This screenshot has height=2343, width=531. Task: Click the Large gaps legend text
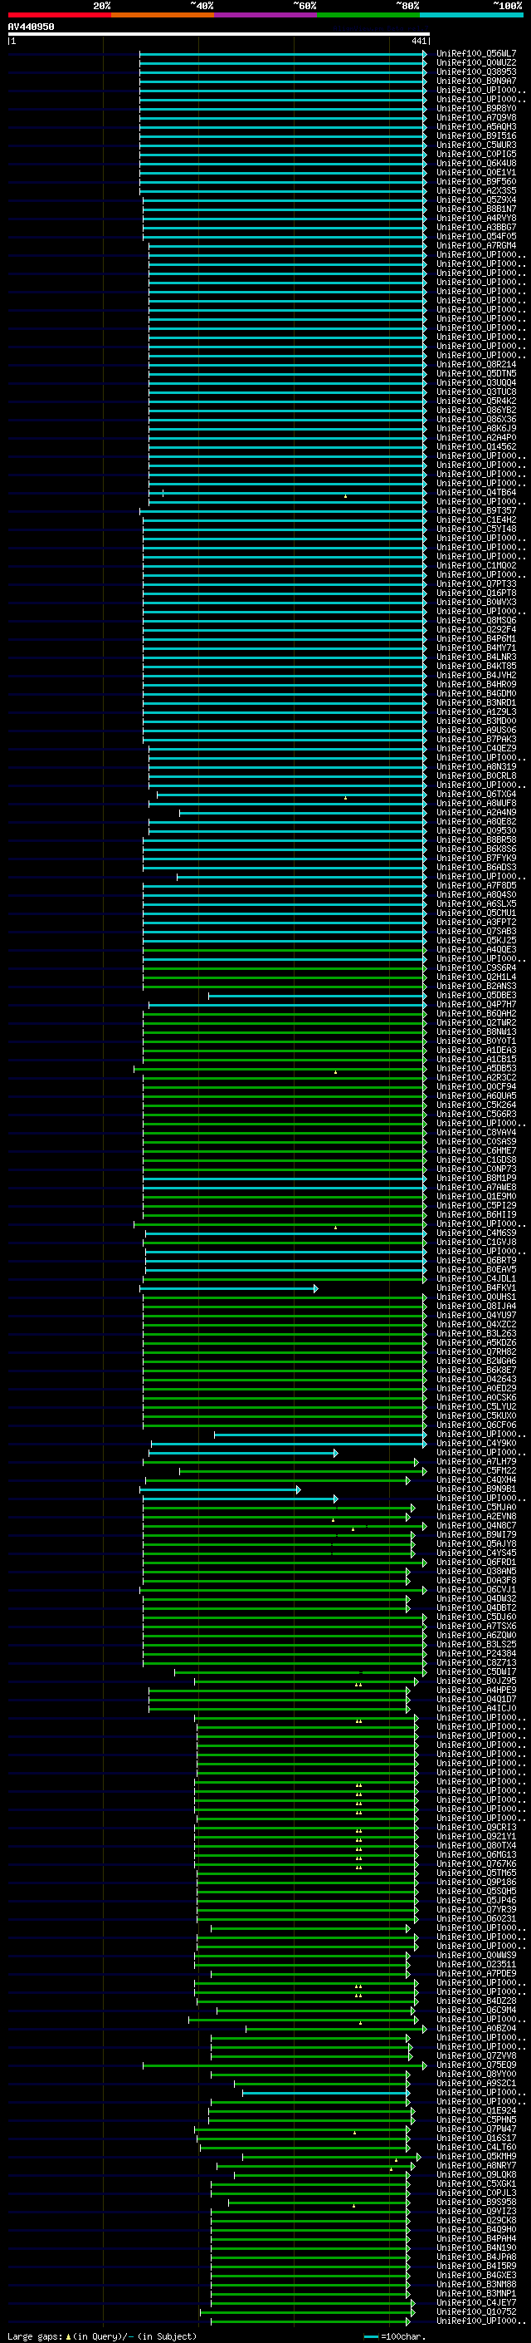pos(102,2336)
